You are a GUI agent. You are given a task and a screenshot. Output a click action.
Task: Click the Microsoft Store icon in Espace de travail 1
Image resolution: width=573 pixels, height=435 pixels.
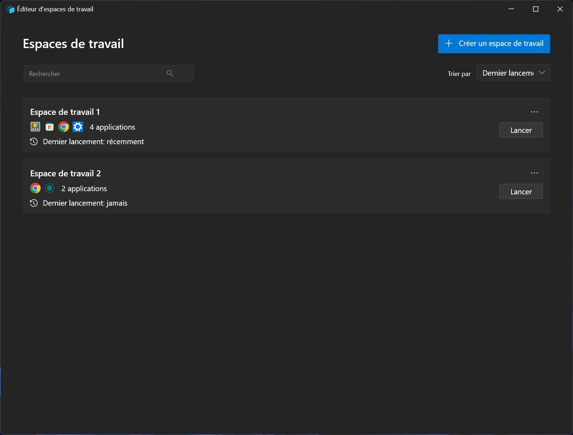coord(50,127)
